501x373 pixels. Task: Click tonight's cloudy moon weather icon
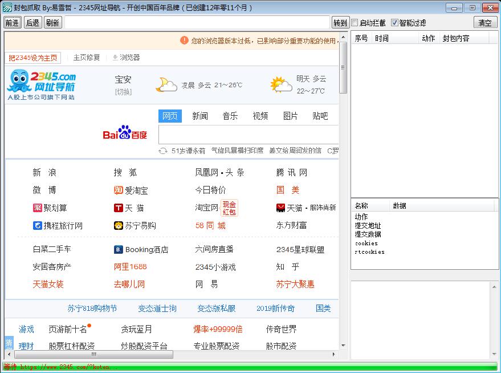pos(166,85)
